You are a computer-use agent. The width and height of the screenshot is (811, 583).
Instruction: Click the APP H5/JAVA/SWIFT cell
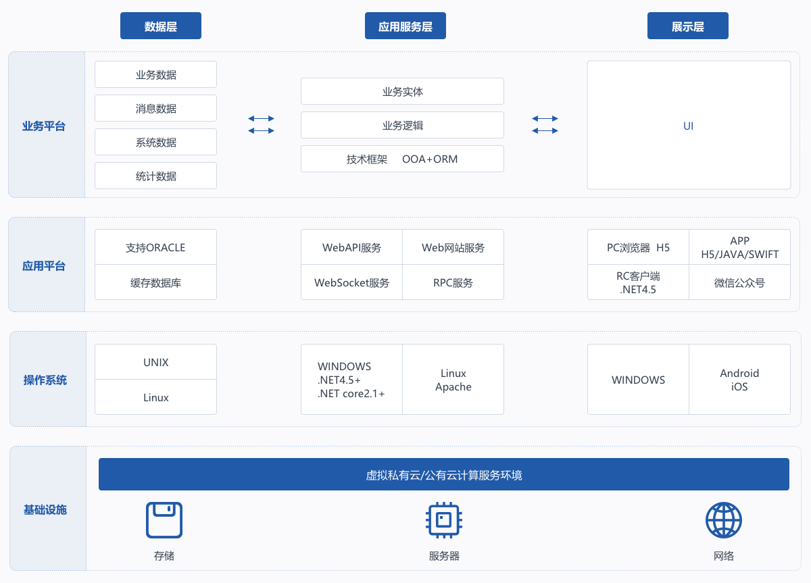[x=740, y=247]
